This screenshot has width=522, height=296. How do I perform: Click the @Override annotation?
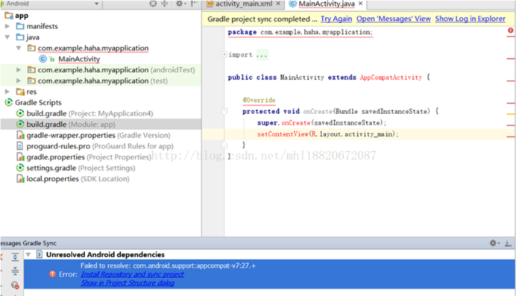coord(259,100)
